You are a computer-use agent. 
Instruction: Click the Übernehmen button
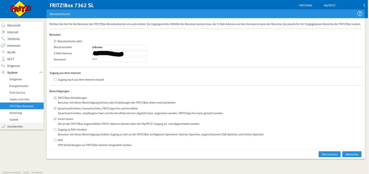(x=330, y=154)
